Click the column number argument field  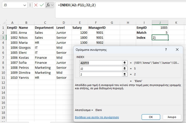pos(101,74)
